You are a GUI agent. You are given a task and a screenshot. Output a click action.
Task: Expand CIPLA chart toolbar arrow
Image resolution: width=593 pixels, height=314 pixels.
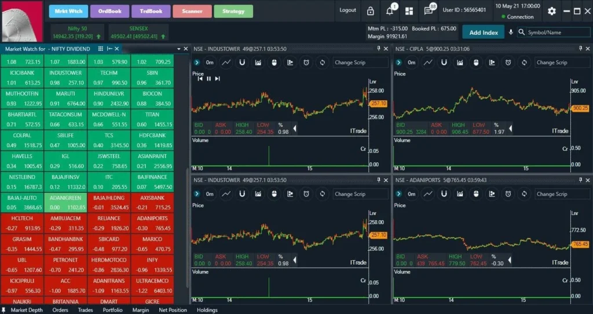click(398, 63)
